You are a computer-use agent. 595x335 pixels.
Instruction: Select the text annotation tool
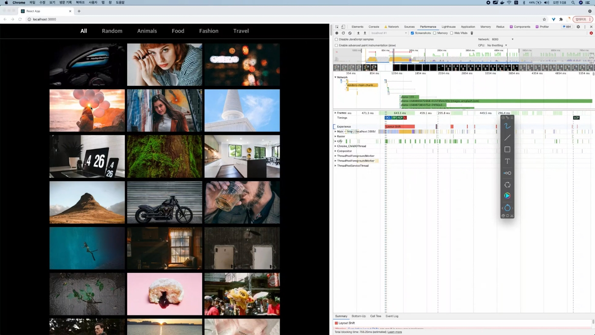507,161
